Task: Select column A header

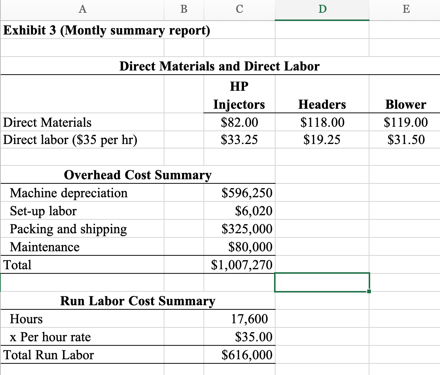Action: (x=82, y=10)
